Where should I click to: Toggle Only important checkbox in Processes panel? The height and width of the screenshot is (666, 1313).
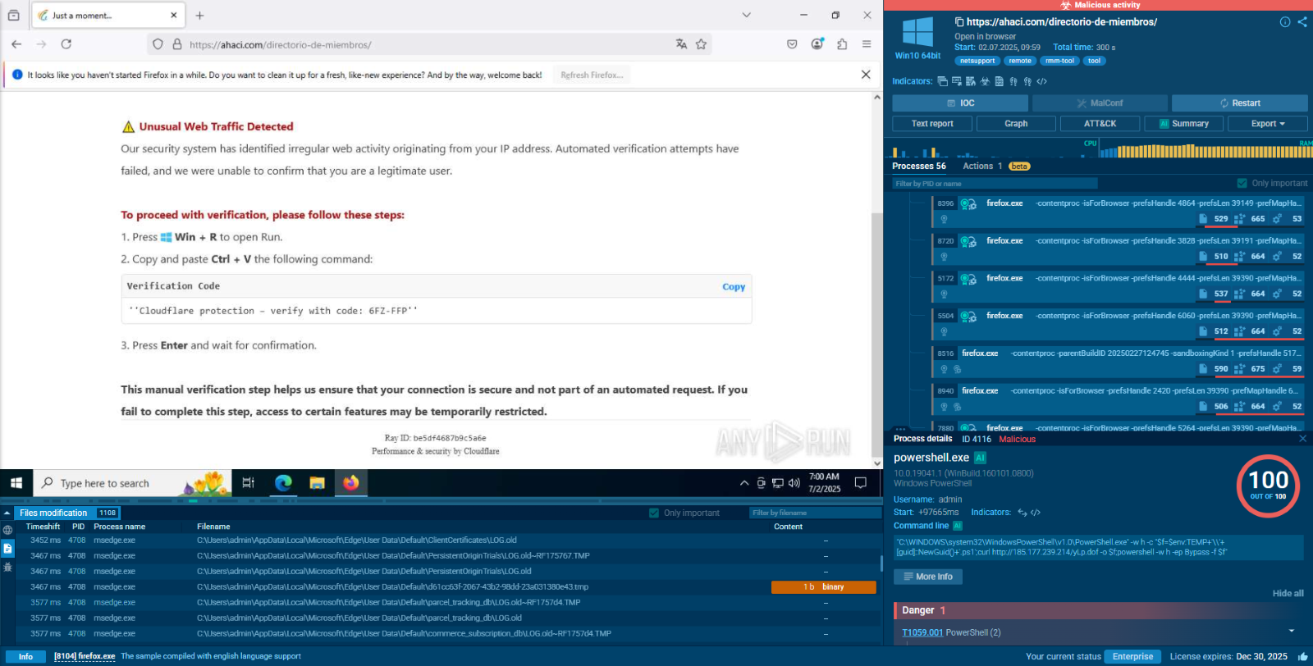pos(1242,183)
